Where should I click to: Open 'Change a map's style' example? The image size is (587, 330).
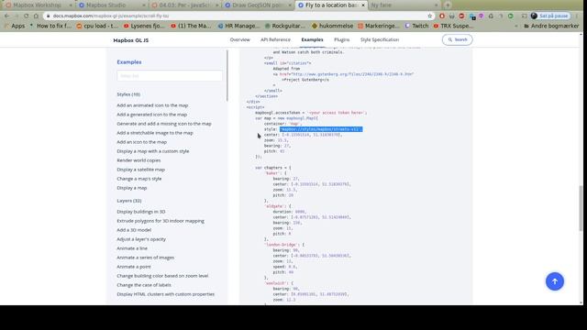click(x=138, y=179)
